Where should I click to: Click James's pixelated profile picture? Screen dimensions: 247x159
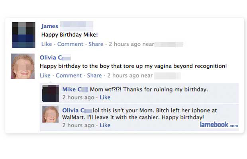pos(24,35)
